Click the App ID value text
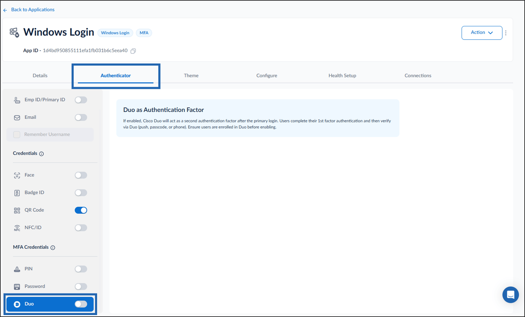Viewport: 525px width, 317px height. [85, 51]
